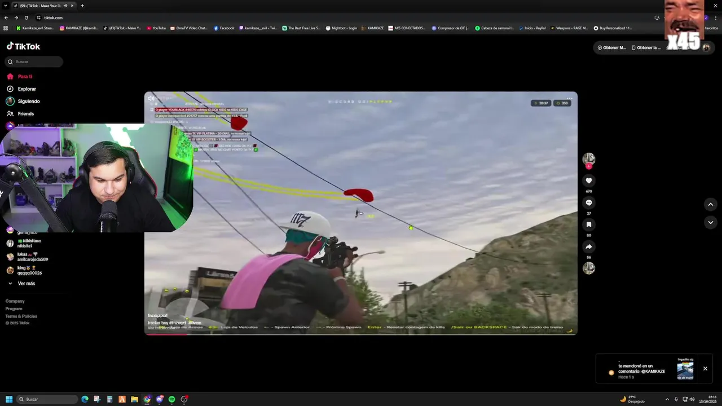Viewport: 722px width, 406px height.
Task: Open the creator's avatar beside the video
Action: [588, 158]
